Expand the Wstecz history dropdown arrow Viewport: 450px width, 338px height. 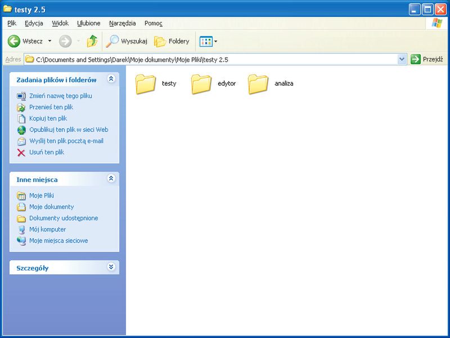pos(49,41)
